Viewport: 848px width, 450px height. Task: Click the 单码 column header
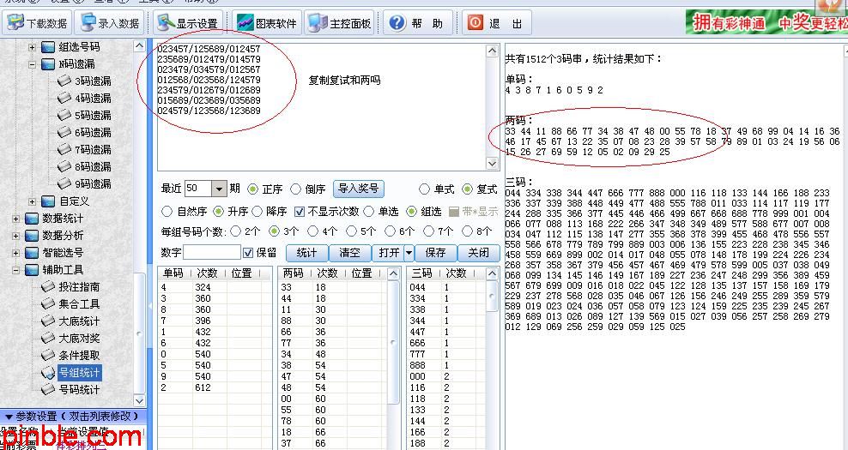(174, 273)
